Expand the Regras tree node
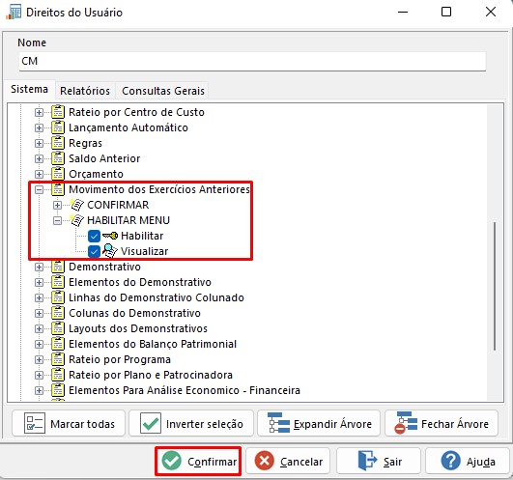The image size is (513, 480). tap(39, 143)
